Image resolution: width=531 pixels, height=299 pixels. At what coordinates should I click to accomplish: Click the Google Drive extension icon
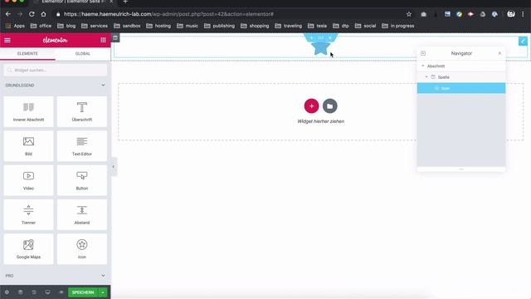pyautogui.click(x=483, y=14)
